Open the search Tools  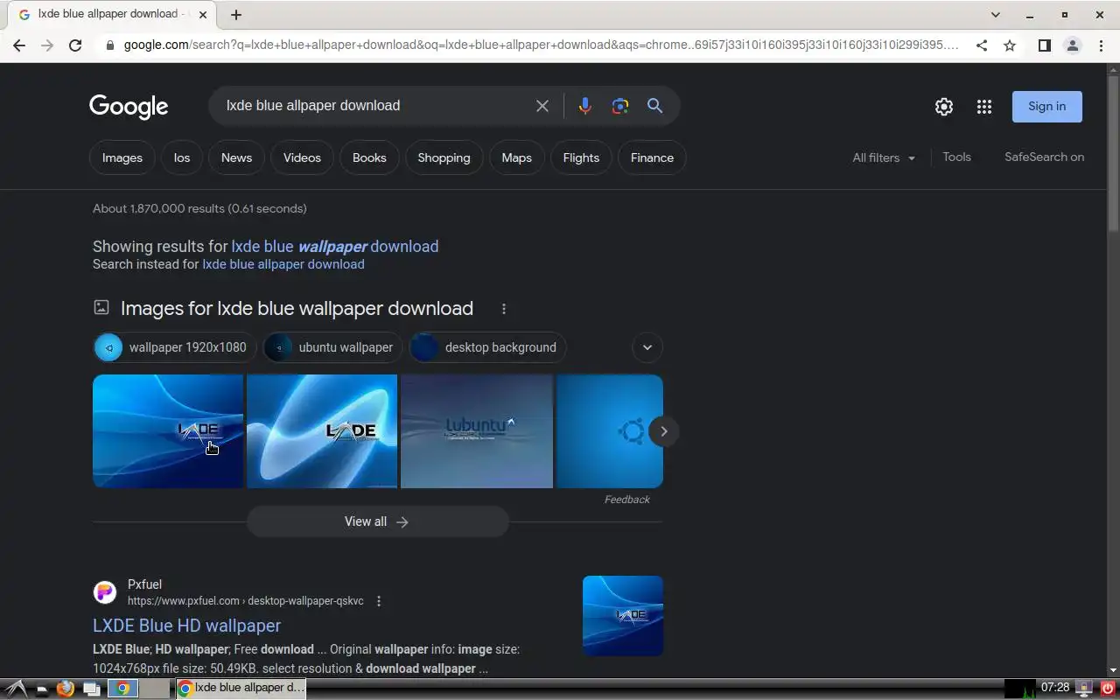point(956,157)
